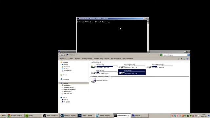Select Libraries in navigation pane
This screenshot has width=210, height=118.
tap(65, 75)
